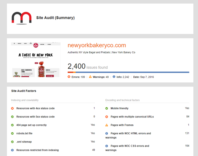
Task: Click Yes value for Mobile friendly
Action: tap(187, 108)
